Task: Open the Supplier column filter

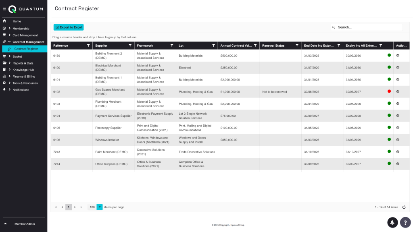Action: 130,46
